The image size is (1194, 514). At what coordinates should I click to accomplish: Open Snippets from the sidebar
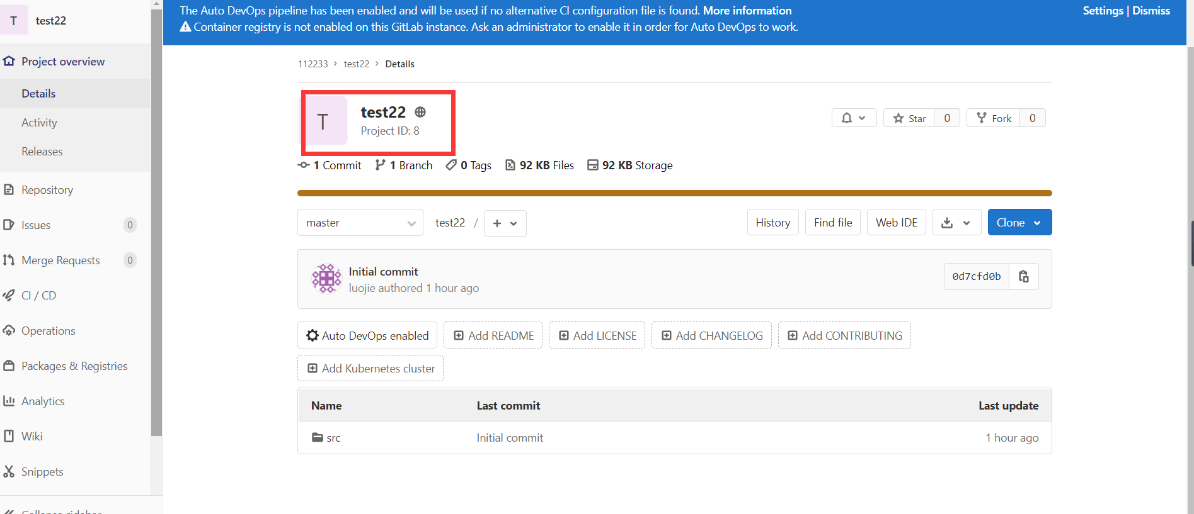coord(42,472)
